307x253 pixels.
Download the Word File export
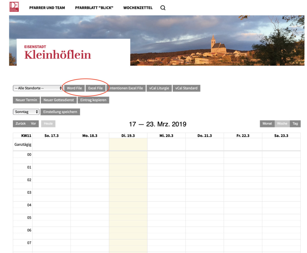click(74, 88)
